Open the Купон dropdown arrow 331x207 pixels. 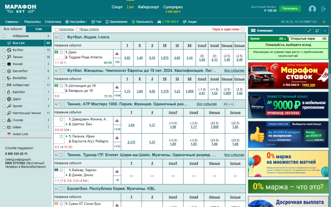coord(285,39)
